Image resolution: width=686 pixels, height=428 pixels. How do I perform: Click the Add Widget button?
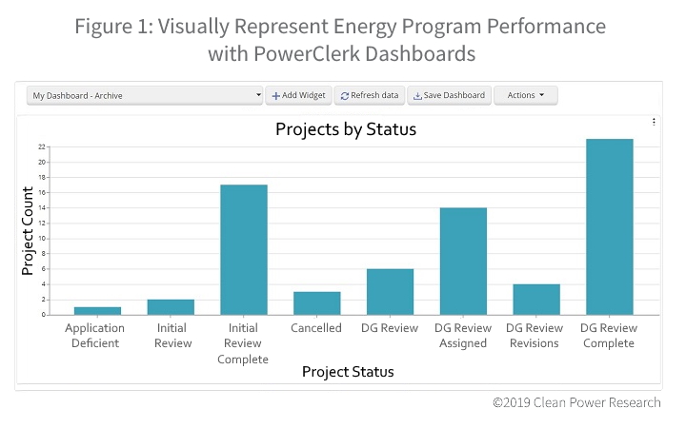299,96
